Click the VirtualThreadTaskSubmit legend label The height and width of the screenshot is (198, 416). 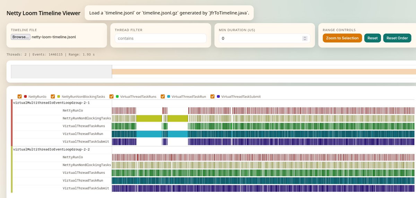coord(241,97)
